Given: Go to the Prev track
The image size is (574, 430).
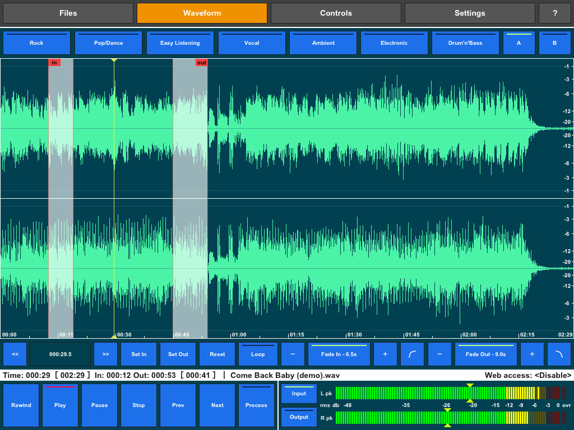Looking at the screenshot, I should click(178, 405).
